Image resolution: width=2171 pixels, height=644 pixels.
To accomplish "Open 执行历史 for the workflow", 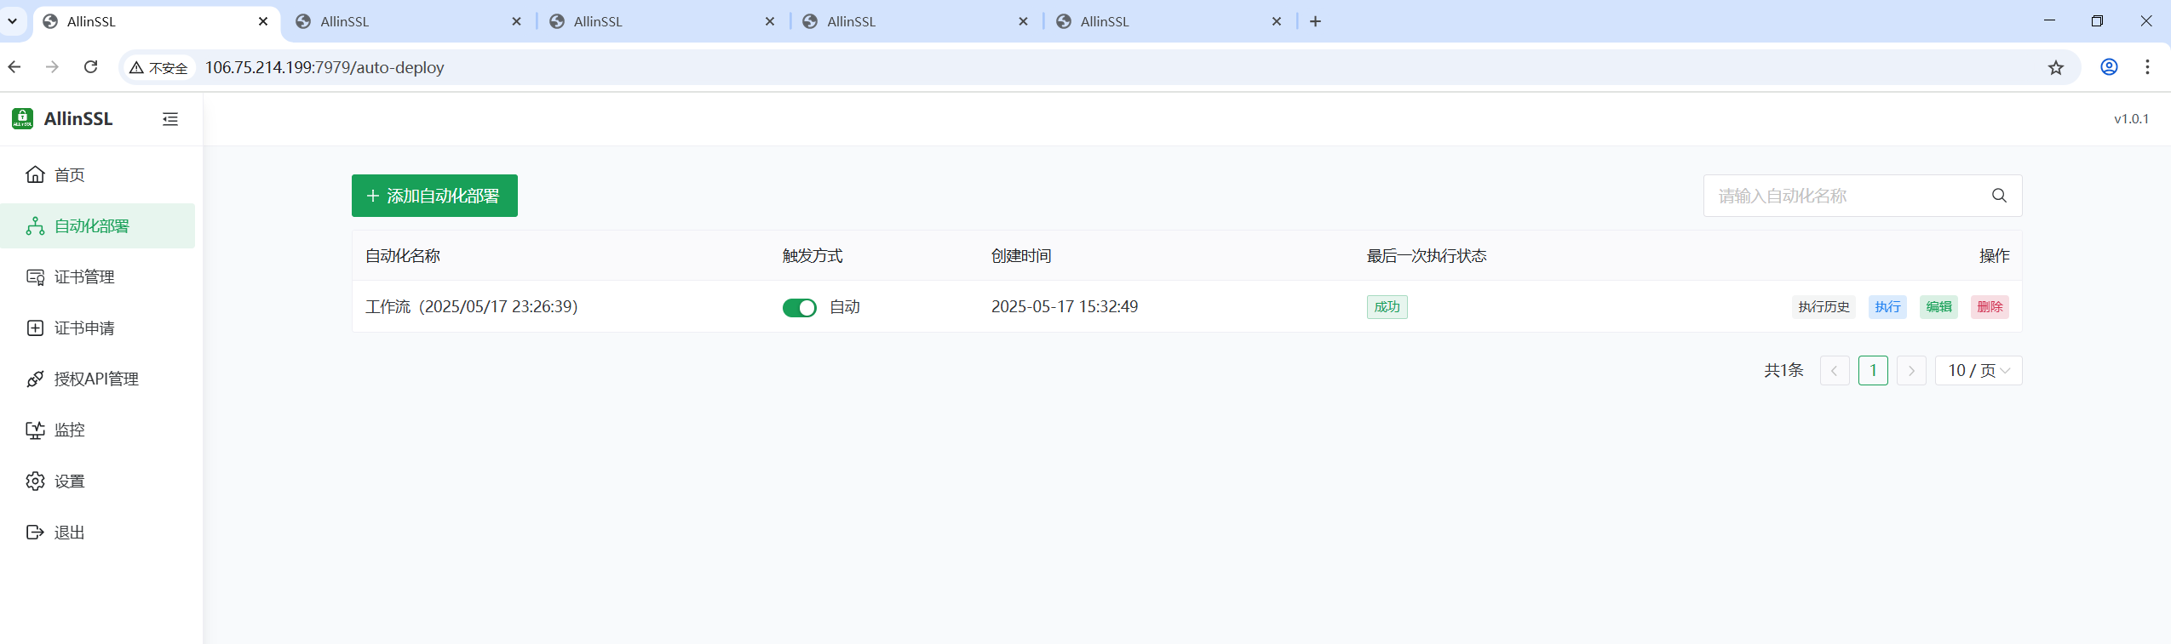I will coord(1824,307).
